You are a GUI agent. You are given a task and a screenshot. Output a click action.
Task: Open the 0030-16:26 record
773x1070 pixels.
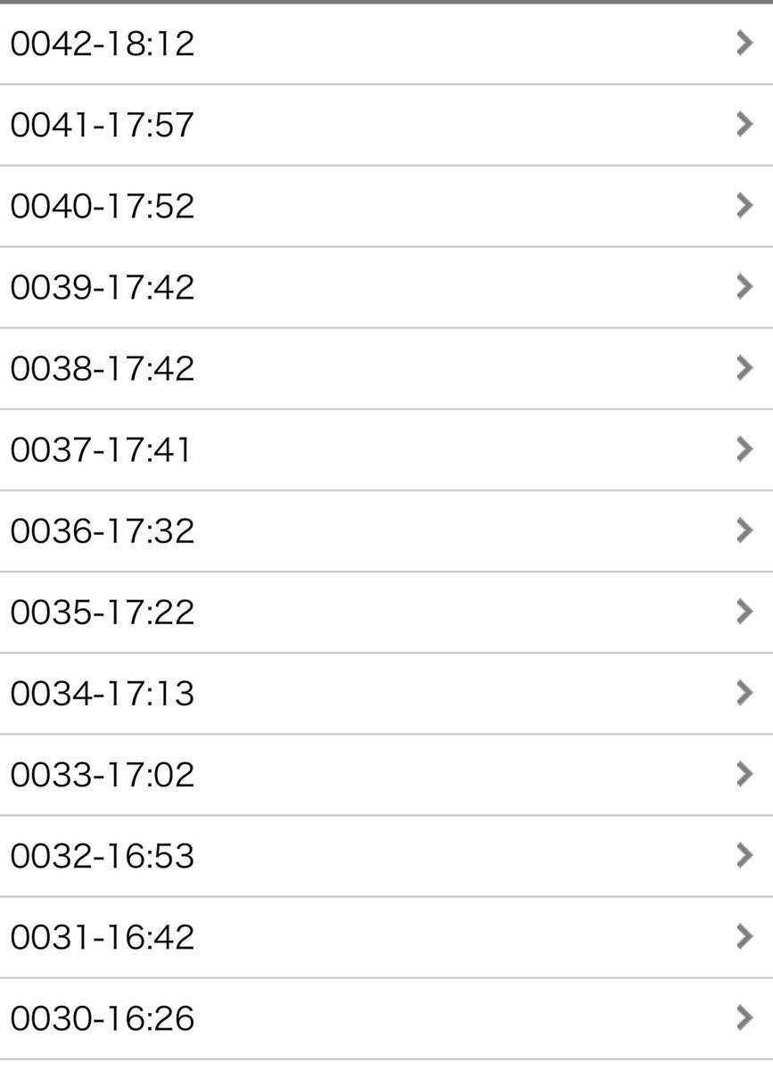(x=386, y=1018)
